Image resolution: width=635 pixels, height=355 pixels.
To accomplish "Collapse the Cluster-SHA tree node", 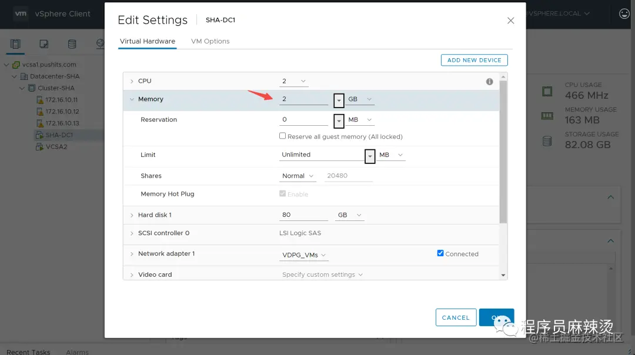I will 22,88.
